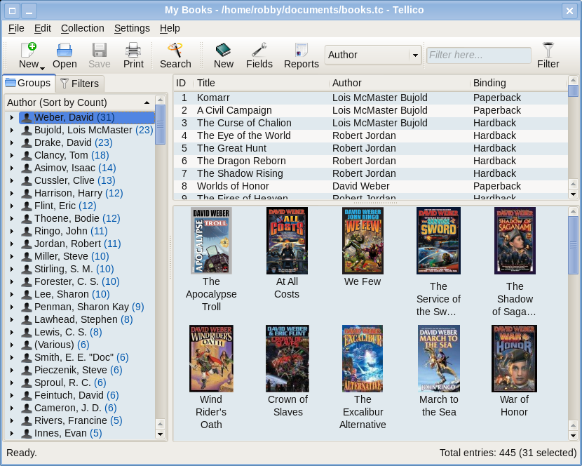Sort entries by Binding column header

[518, 83]
